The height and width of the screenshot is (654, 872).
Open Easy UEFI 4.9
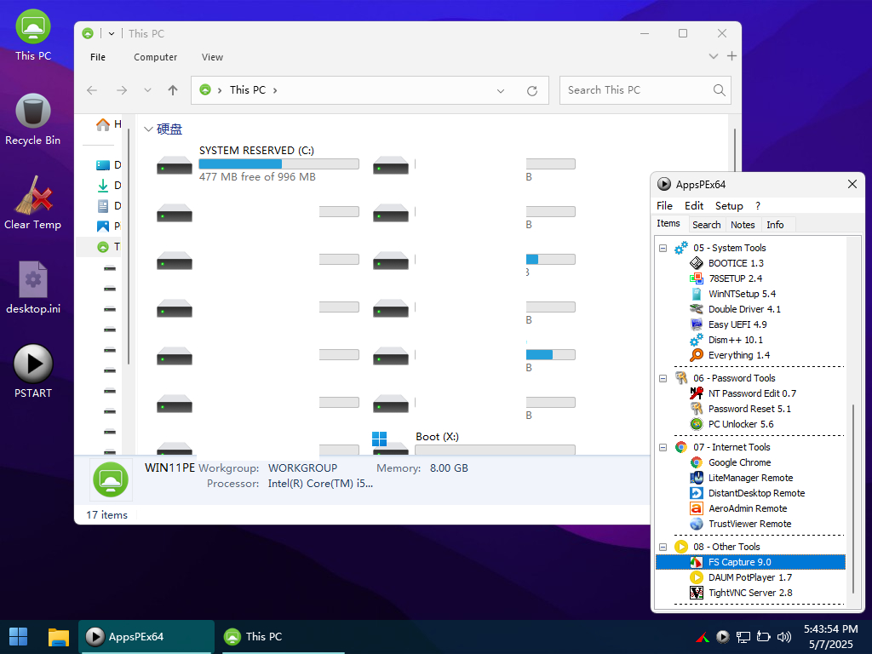point(737,324)
